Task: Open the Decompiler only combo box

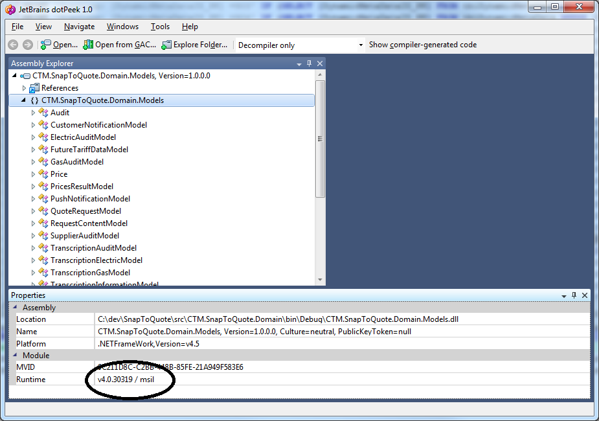Action: [300, 45]
